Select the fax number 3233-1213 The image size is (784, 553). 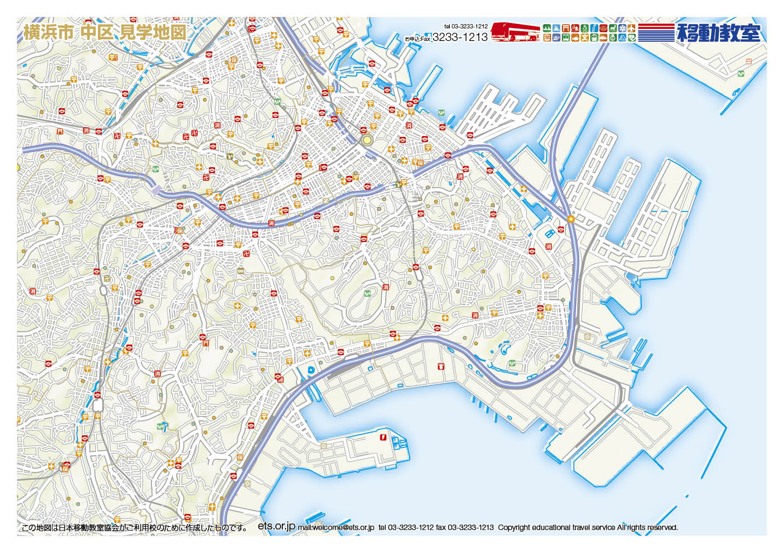pyautogui.click(x=460, y=37)
